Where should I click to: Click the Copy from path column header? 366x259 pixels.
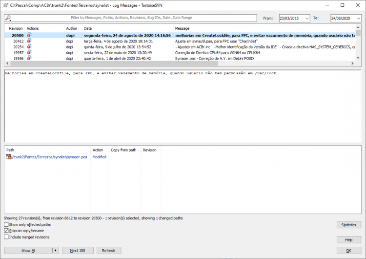(x=124, y=150)
